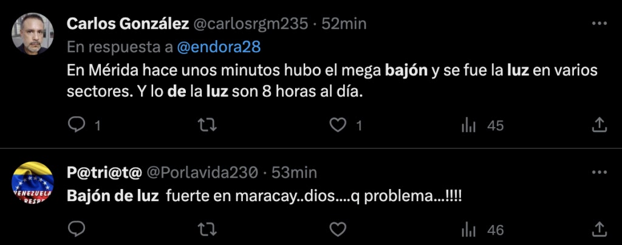Open the @carlosrgm235 handle
This screenshot has width=622, height=245.
click(x=251, y=24)
